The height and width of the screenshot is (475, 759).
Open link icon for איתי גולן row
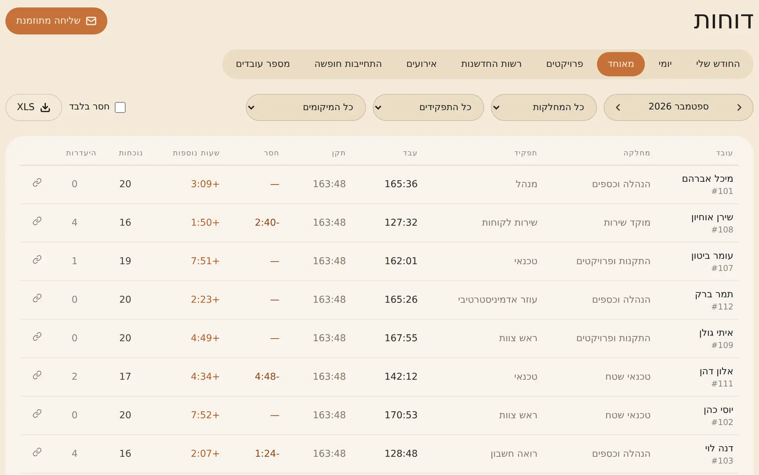pos(37,337)
